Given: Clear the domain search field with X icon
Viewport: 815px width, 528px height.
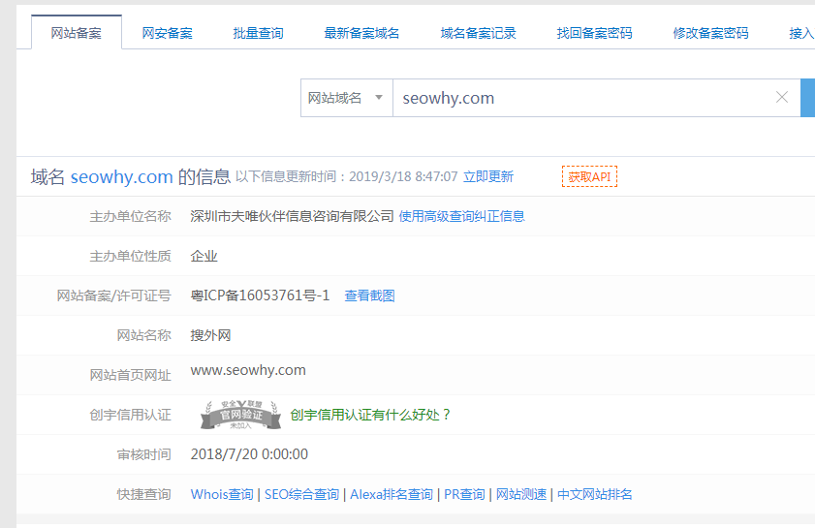Looking at the screenshot, I should click(782, 98).
